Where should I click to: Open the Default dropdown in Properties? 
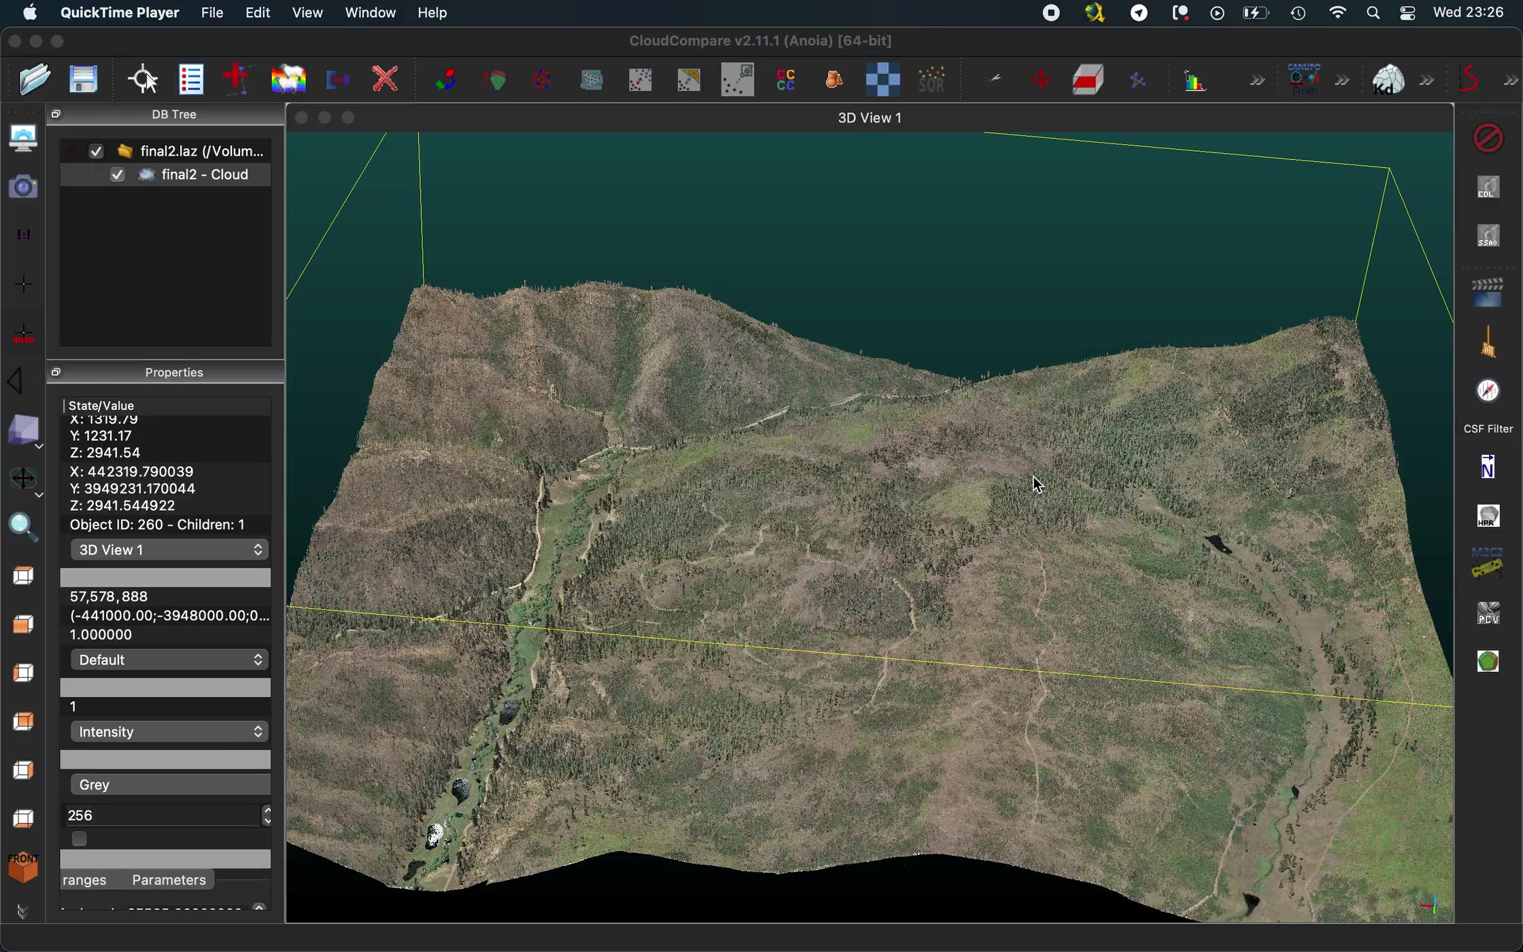[169, 660]
